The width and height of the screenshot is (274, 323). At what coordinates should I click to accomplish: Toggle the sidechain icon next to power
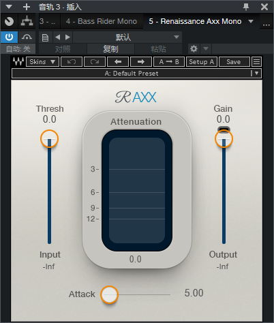[27, 37]
